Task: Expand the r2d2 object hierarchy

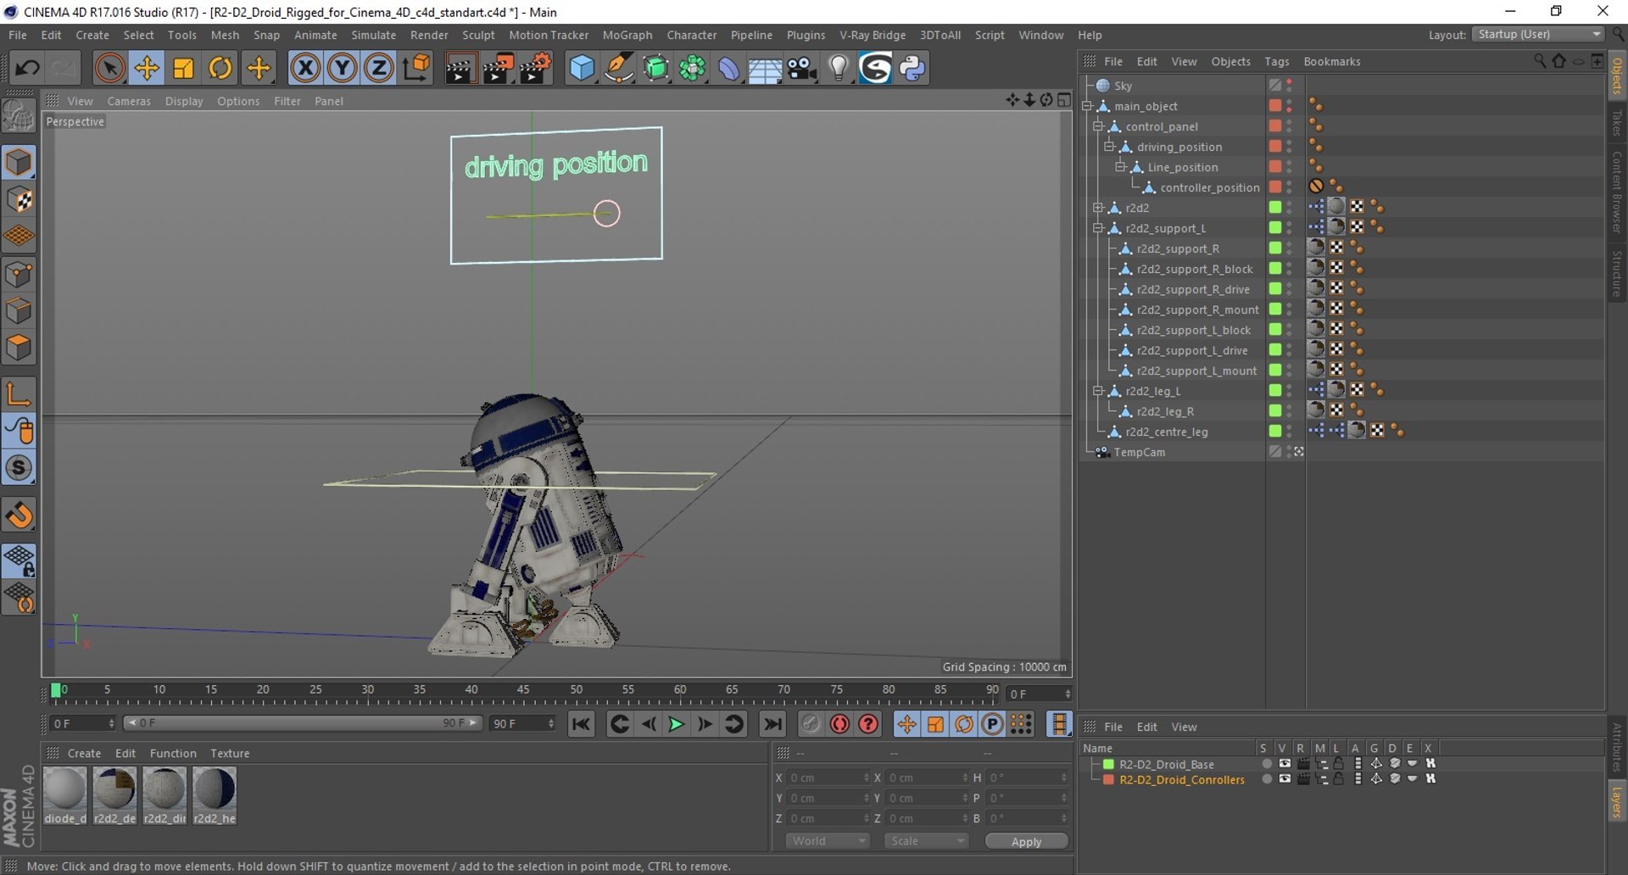Action: pos(1098,208)
